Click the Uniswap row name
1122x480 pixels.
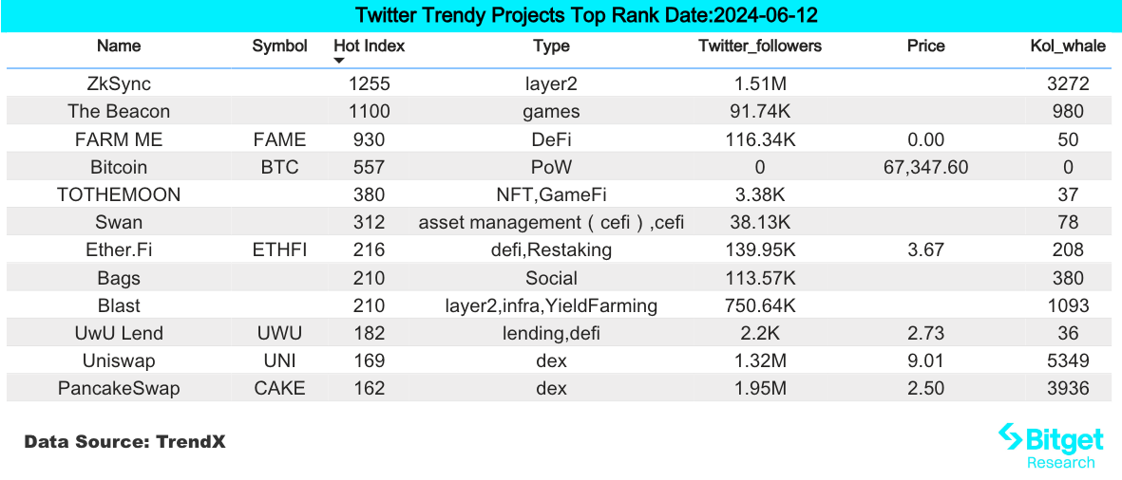119,361
